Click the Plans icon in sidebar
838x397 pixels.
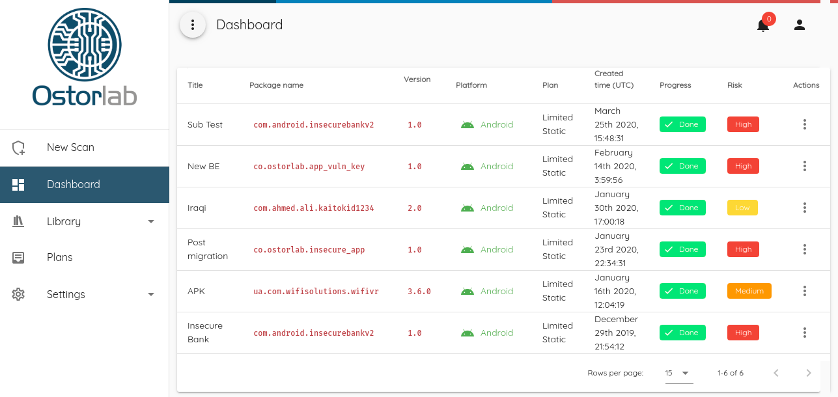(x=18, y=258)
